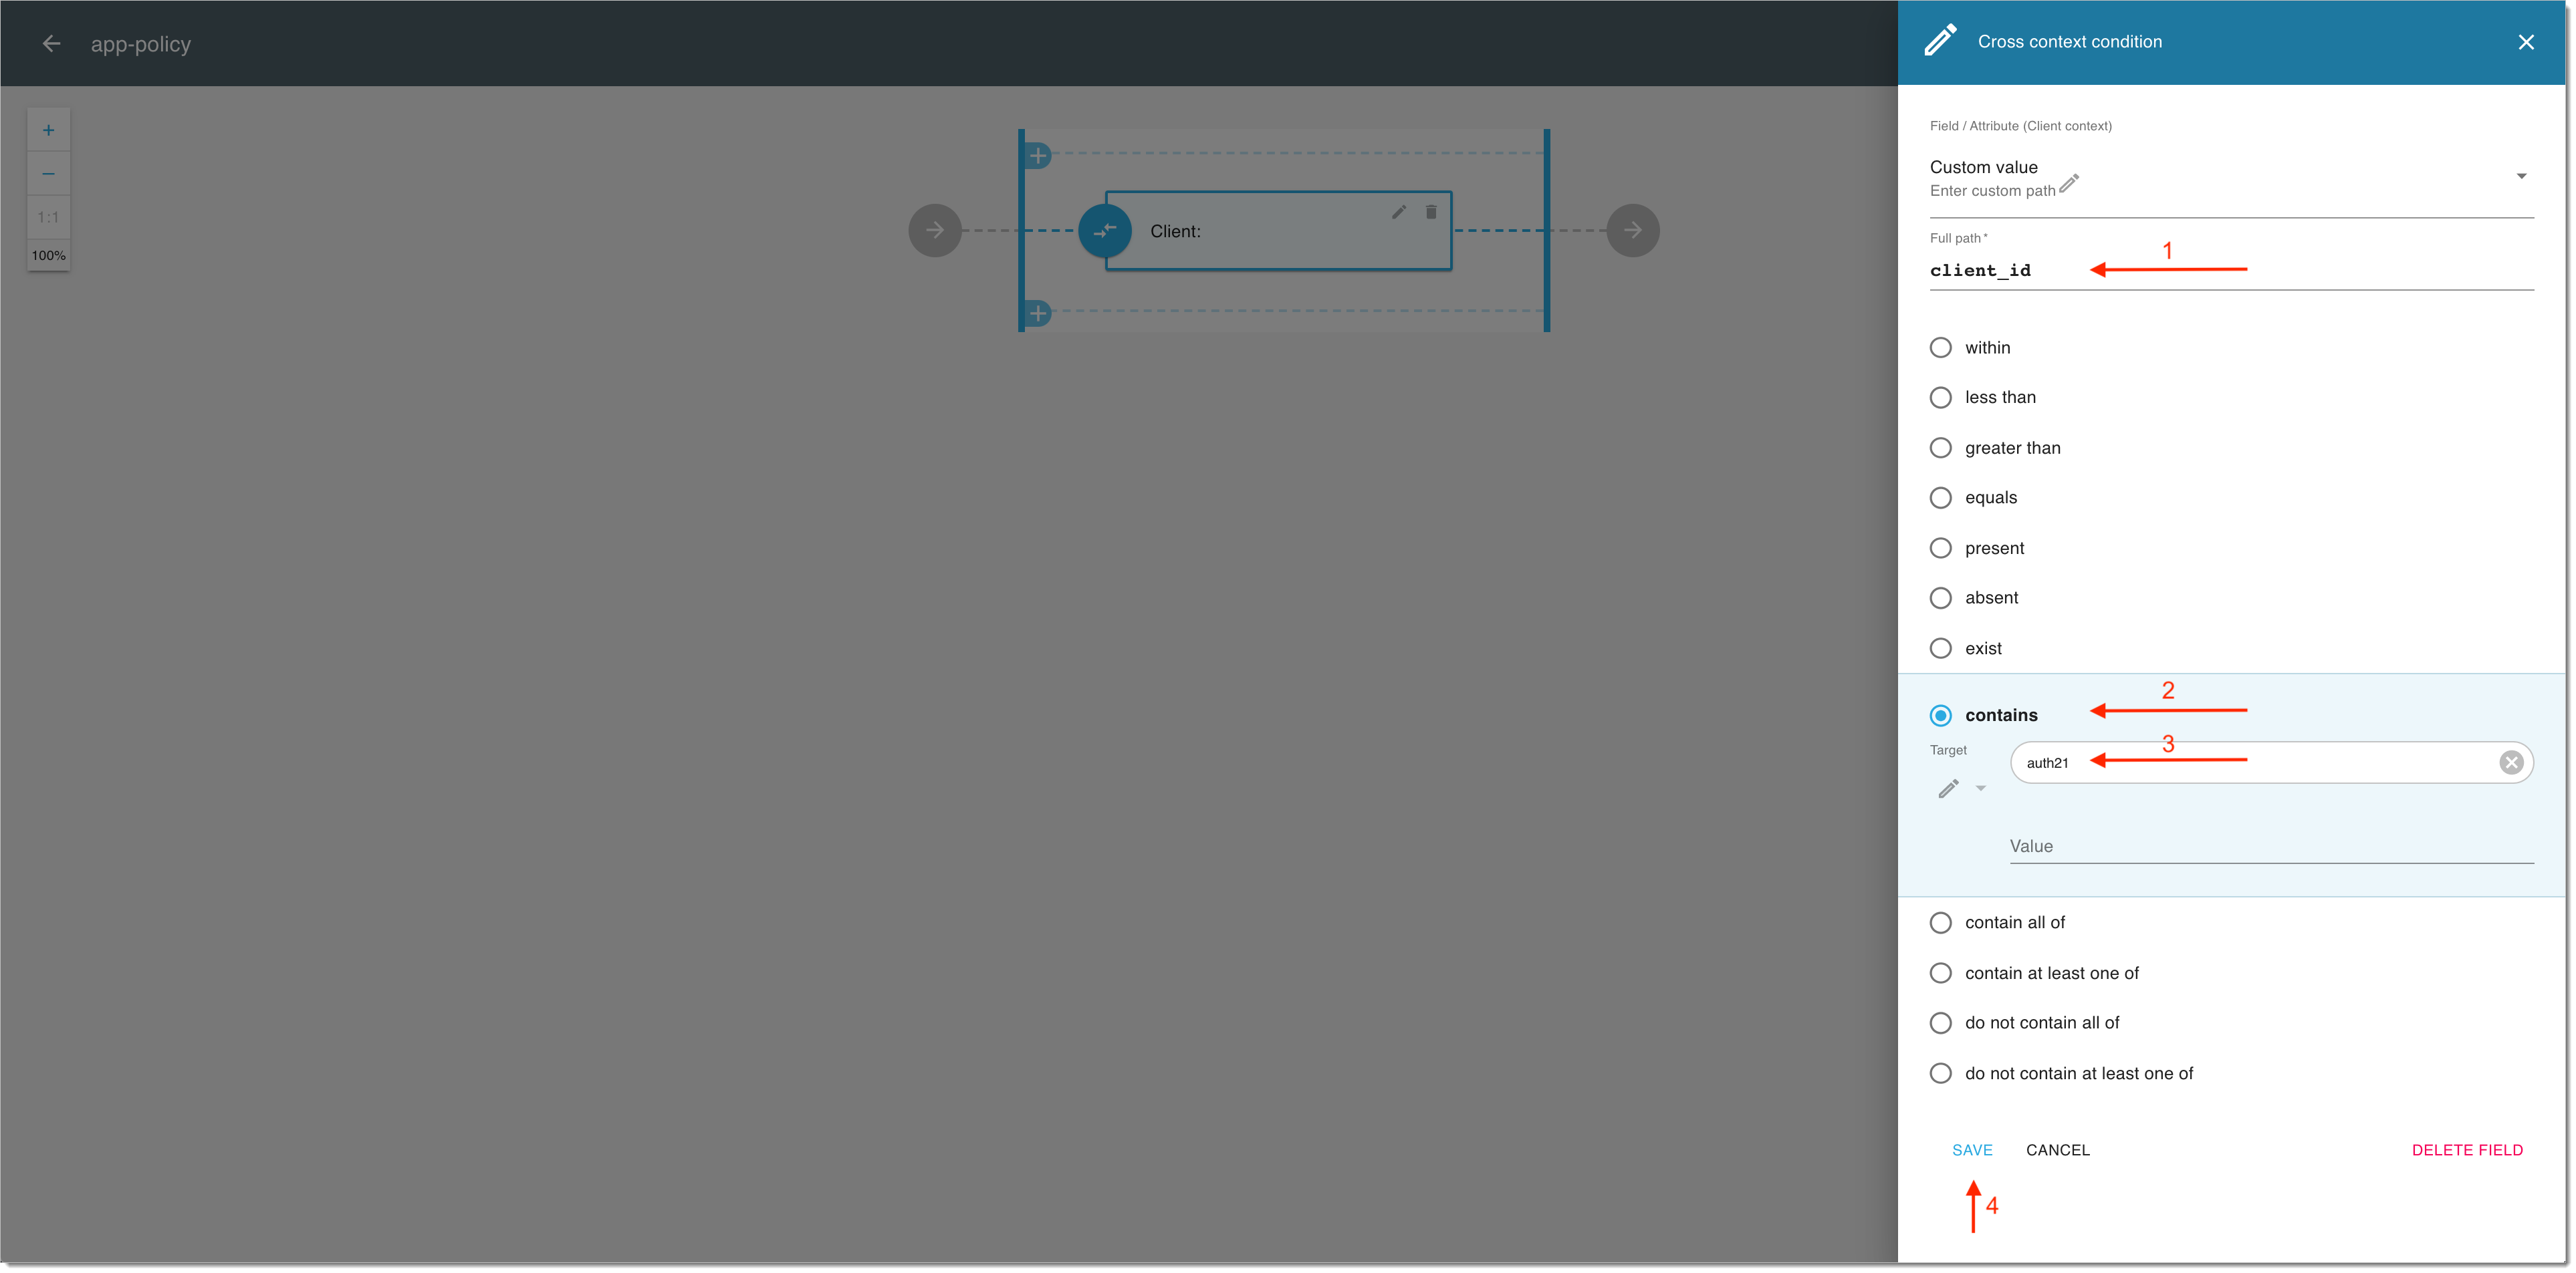2576x1273 pixels.
Task: Click the edit pencil icon next to Target field
Action: tap(1947, 789)
